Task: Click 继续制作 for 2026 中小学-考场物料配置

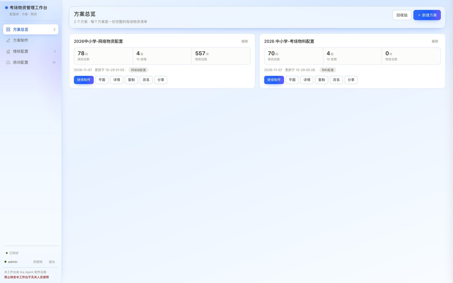Action: click(274, 80)
